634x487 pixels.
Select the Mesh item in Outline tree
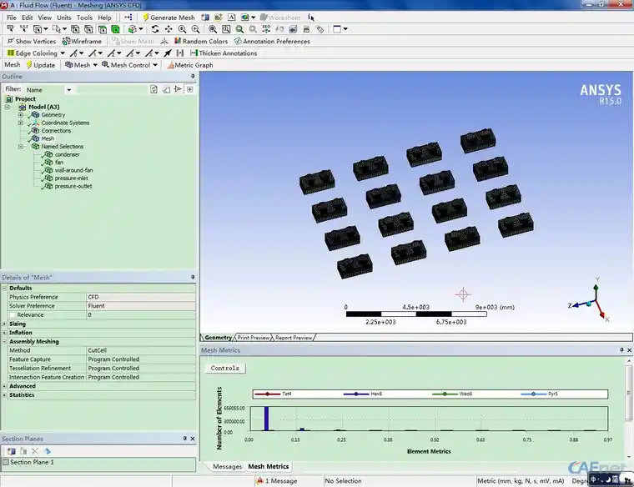(48, 138)
